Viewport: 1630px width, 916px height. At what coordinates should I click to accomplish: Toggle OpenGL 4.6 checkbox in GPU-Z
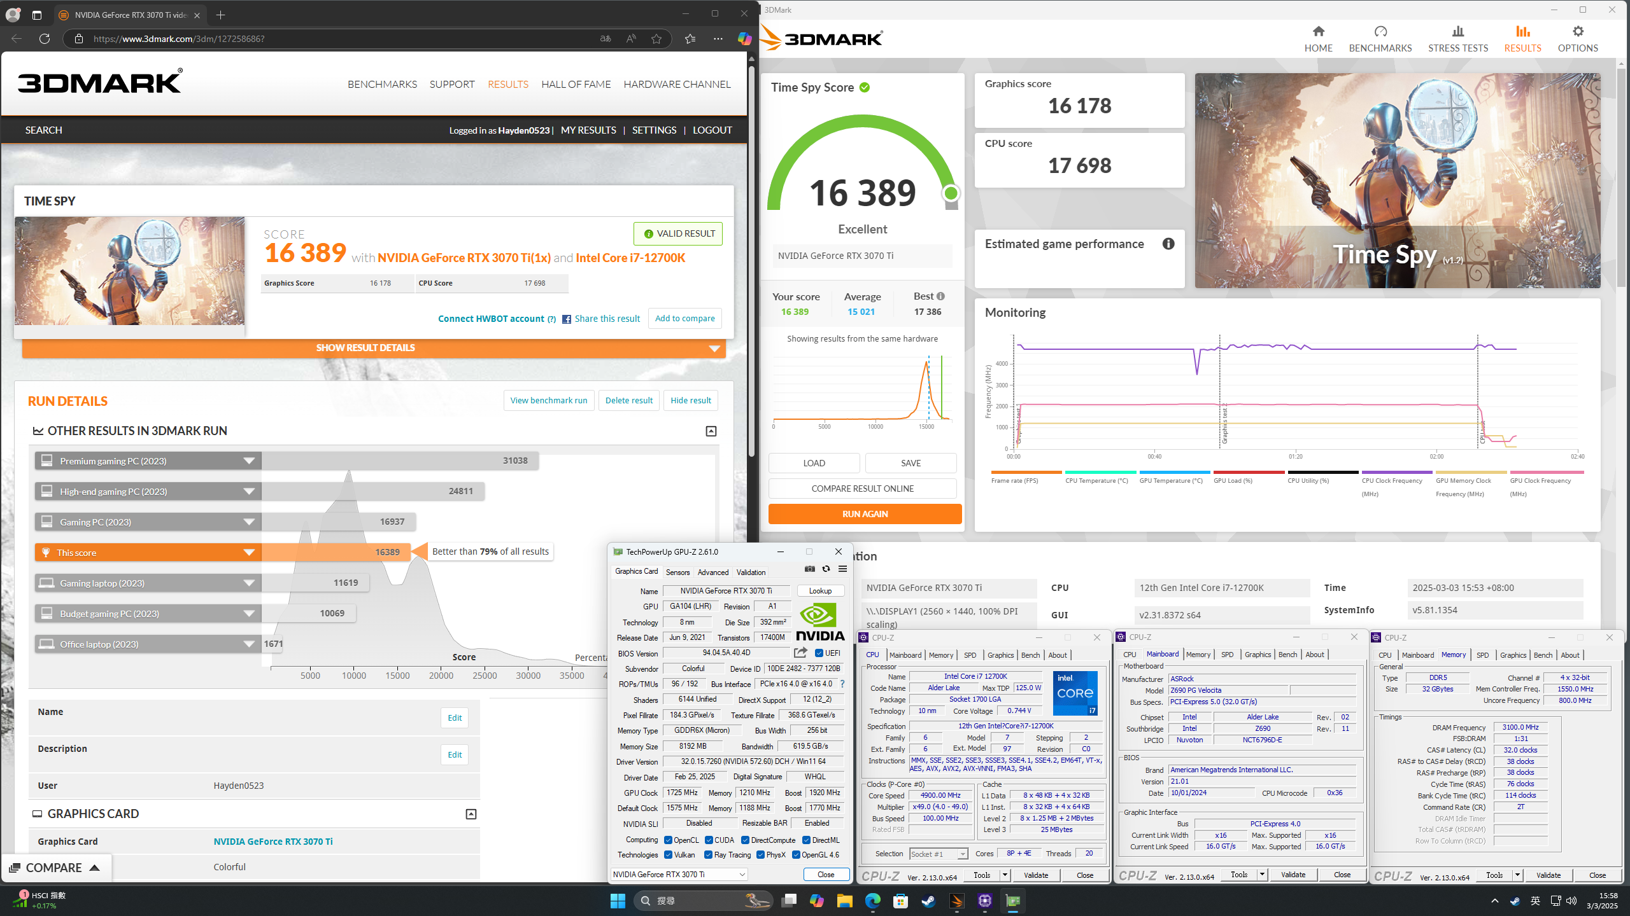pyautogui.click(x=796, y=855)
